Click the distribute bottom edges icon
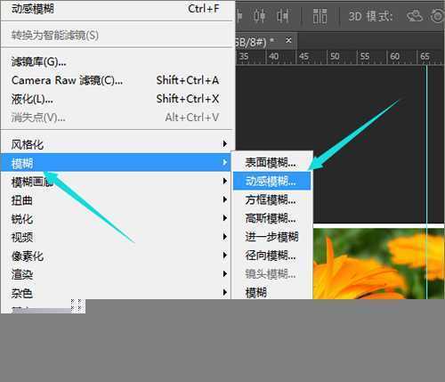This screenshot has width=445, height=382. tap(282, 15)
